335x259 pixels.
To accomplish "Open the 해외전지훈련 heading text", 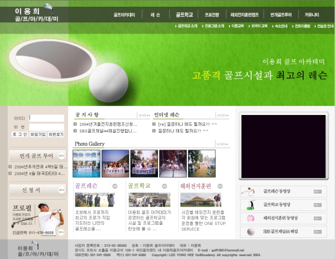I will 195,186.
